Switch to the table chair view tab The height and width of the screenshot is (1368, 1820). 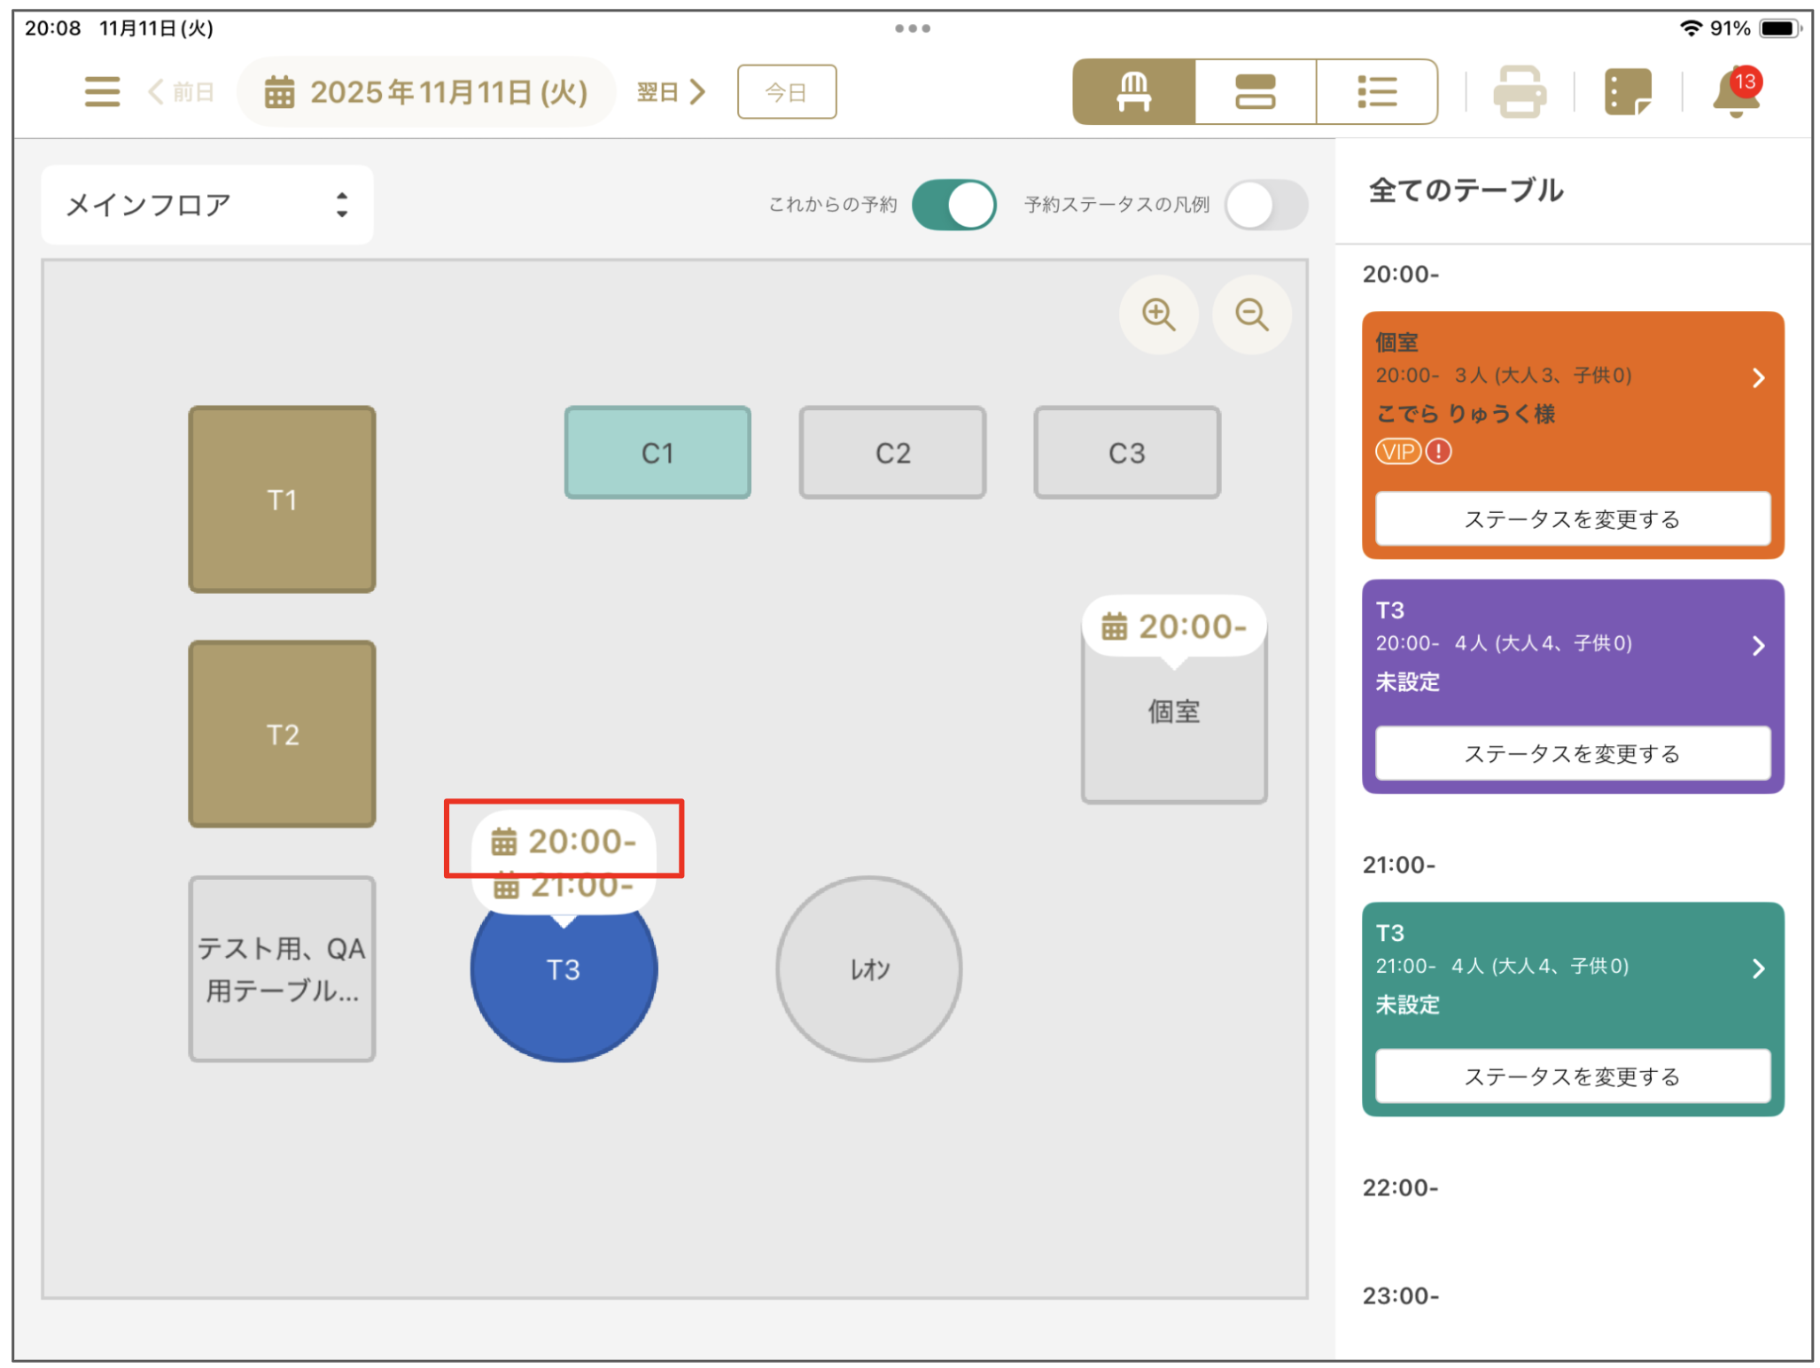pyautogui.click(x=1133, y=92)
